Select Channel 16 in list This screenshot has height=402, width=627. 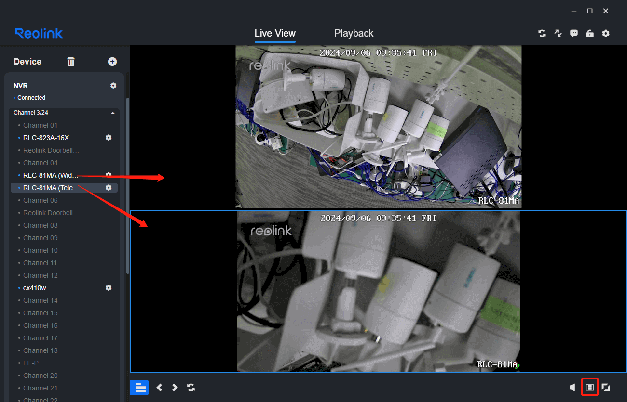coord(40,325)
